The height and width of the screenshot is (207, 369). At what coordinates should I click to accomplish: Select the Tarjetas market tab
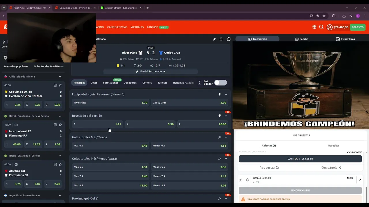click(x=162, y=83)
